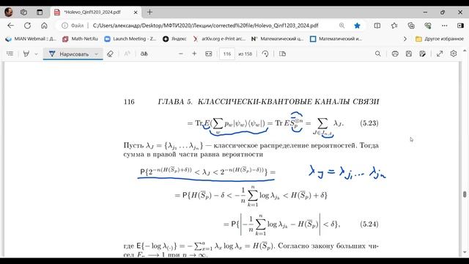469x264 pixels.
Task: Open arXiv.org e-Print archive bookmark
Action: point(219,39)
